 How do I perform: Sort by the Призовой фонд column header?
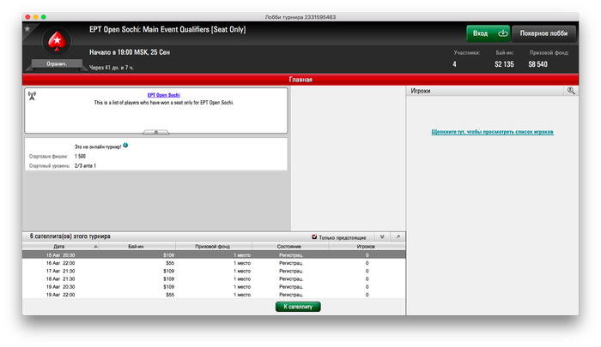pos(214,247)
